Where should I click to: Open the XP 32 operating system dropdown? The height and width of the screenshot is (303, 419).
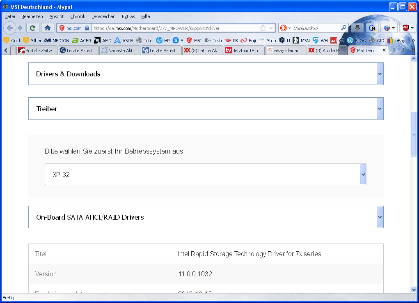(206, 174)
